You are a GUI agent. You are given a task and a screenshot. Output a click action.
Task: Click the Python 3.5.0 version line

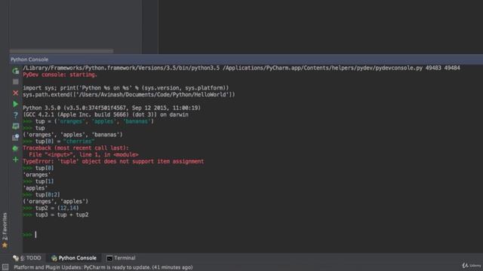[112, 108]
